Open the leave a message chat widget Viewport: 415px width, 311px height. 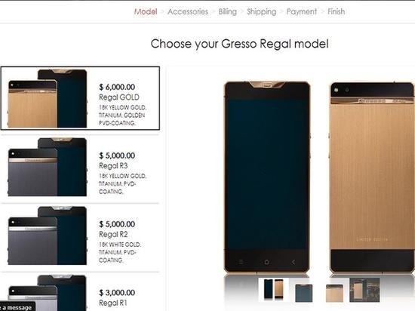click(x=17, y=307)
